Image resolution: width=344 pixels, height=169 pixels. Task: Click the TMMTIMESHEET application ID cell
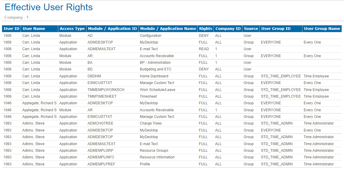click(102, 96)
